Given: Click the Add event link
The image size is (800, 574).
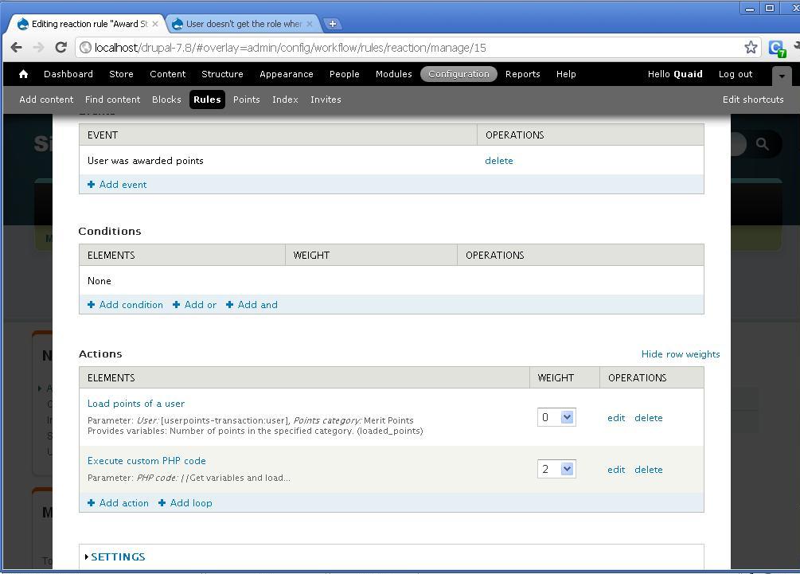Looking at the screenshot, I should [x=123, y=185].
